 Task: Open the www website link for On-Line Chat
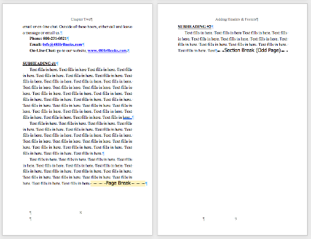(108, 50)
